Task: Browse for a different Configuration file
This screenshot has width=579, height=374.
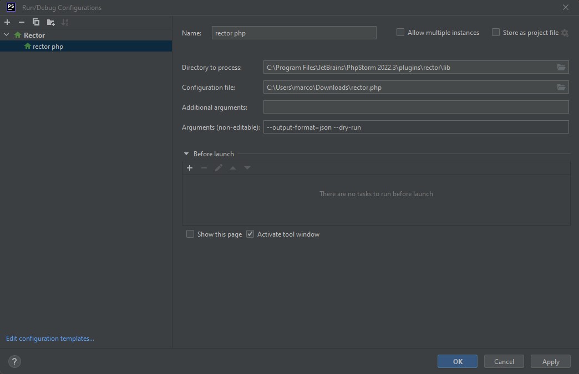Action: pyautogui.click(x=561, y=87)
